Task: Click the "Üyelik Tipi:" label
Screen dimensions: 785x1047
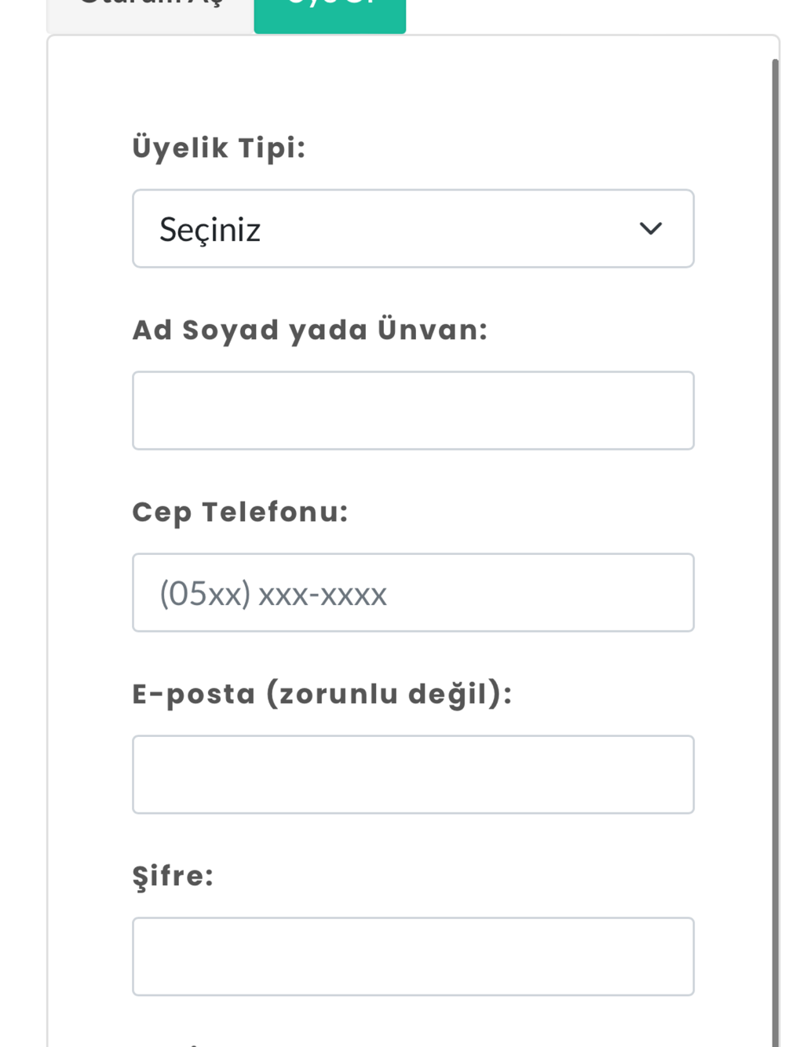Action: [x=218, y=148]
